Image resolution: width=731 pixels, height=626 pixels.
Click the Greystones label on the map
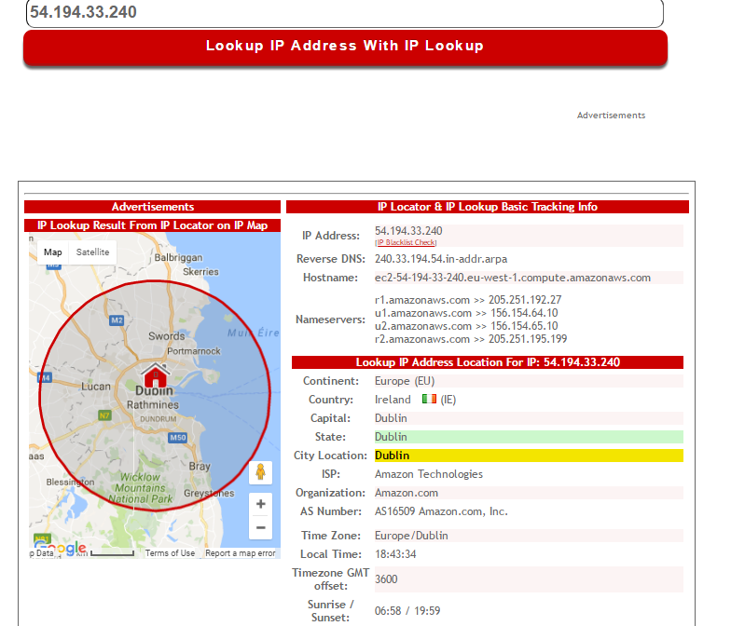point(209,493)
